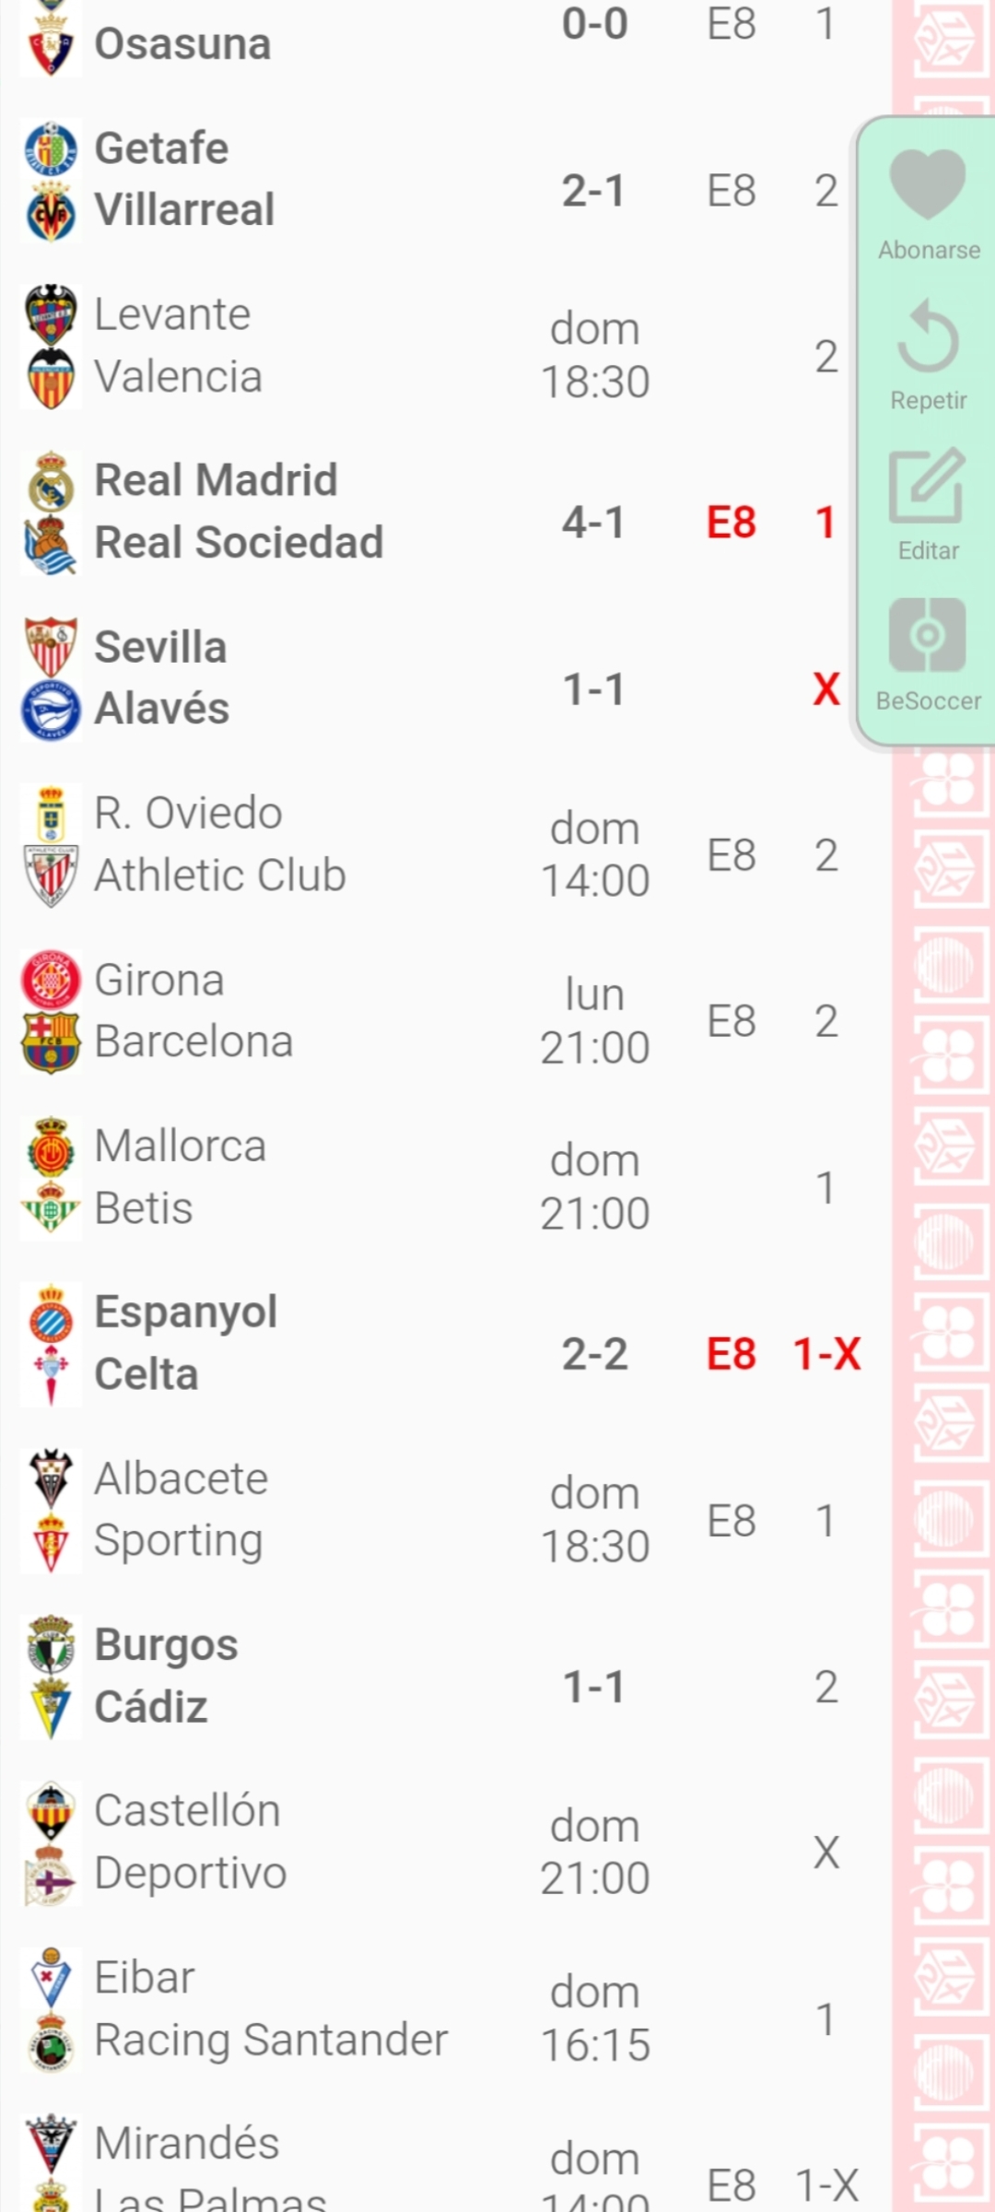Select the 4-1 score for Real Madrid
The width and height of the screenshot is (995, 2212).
click(594, 523)
